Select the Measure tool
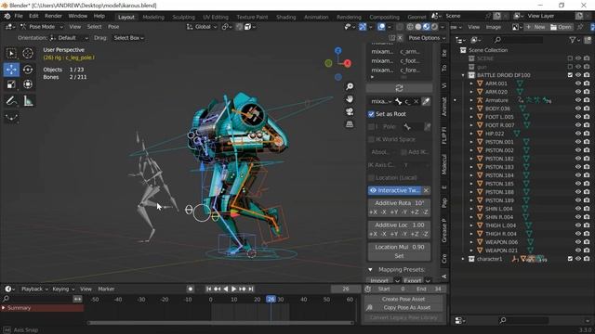This screenshot has width=595, height=334. [x=28, y=101]
